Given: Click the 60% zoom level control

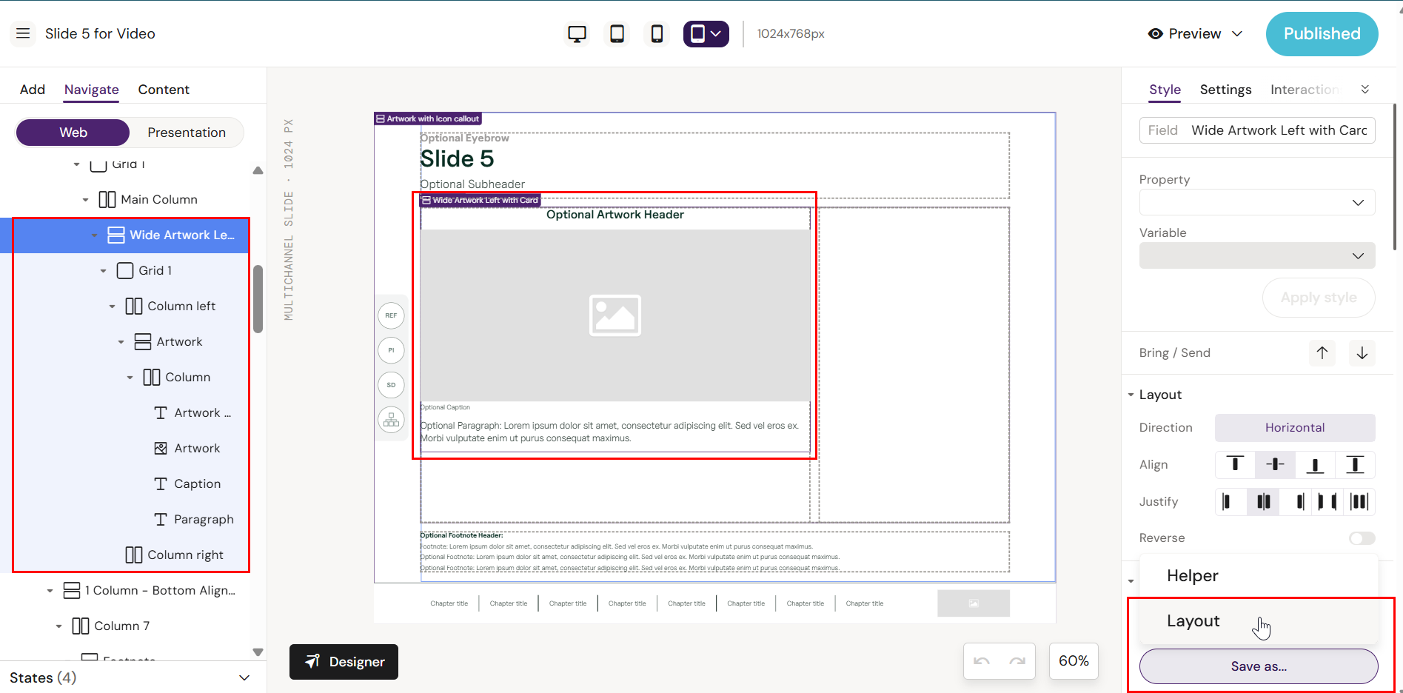Looking at the screenshot, I should coord(1073,661).
